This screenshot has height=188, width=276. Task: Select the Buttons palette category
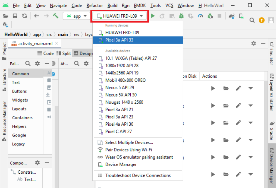[x=19, y=91]
